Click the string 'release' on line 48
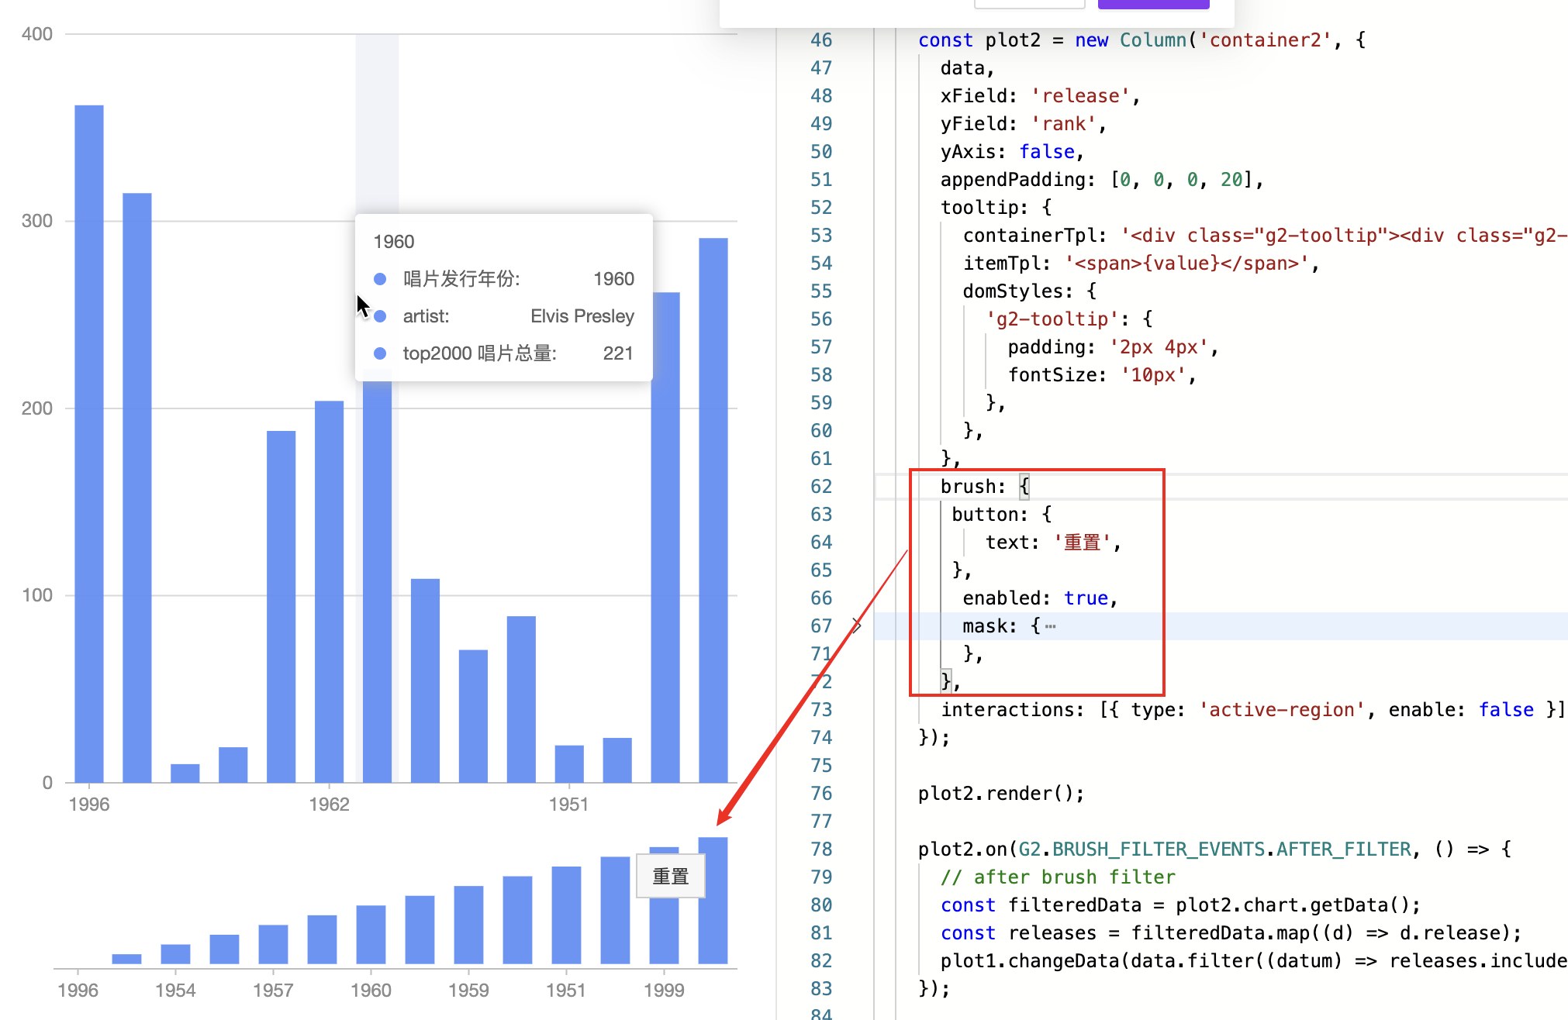 [1081, 95]
